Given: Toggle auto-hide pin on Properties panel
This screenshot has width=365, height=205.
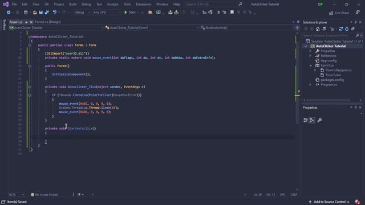Looking at the screenshot, I should (x=356, y=108).
